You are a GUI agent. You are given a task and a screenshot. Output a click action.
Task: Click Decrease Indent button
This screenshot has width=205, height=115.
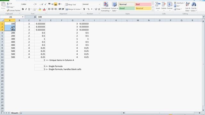(60, 9)
